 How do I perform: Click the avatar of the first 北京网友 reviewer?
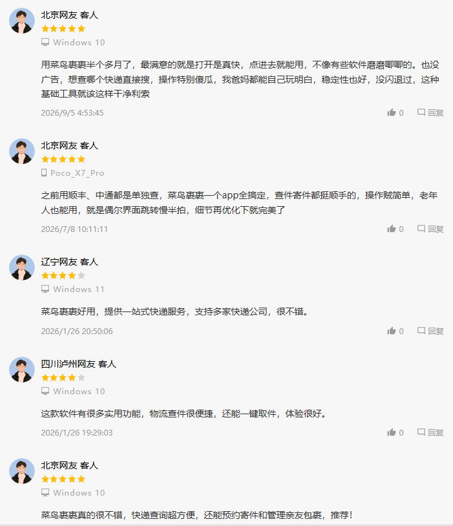(x=22, y=21)
